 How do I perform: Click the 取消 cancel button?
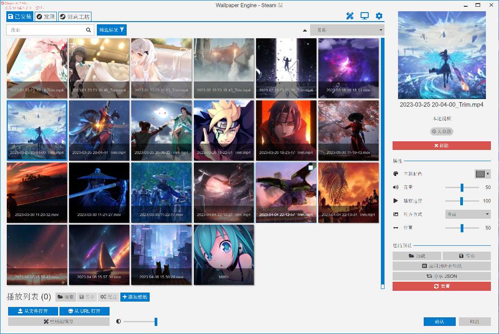point(475,321)
